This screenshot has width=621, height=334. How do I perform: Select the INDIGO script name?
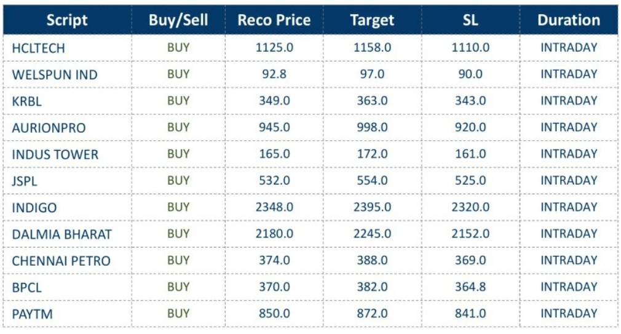(34, 208)
